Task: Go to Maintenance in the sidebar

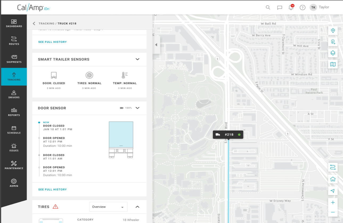Action: [14, 165]
